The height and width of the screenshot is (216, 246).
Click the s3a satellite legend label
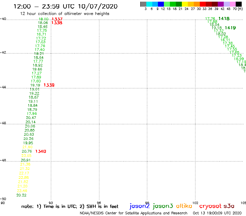tap(229, 206)
